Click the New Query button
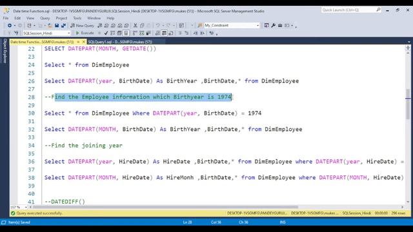The height and width of the screenshot is (232, 413). 82,26
